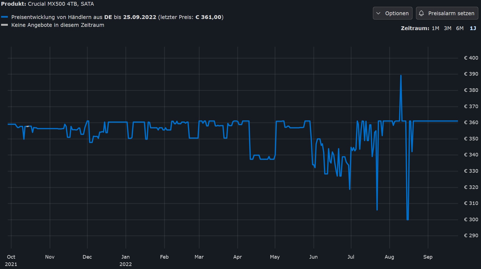Click the Apr axis label
This screenshot has height=269, width=481.
(x=238, y=257)
